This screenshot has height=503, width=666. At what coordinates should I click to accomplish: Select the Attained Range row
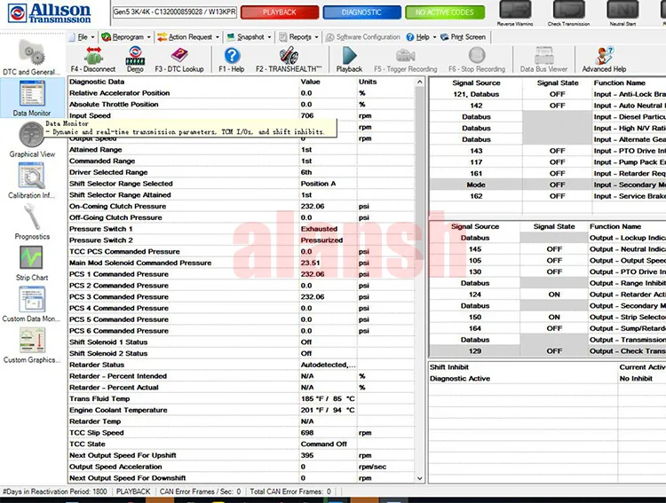tap(242, 149)
